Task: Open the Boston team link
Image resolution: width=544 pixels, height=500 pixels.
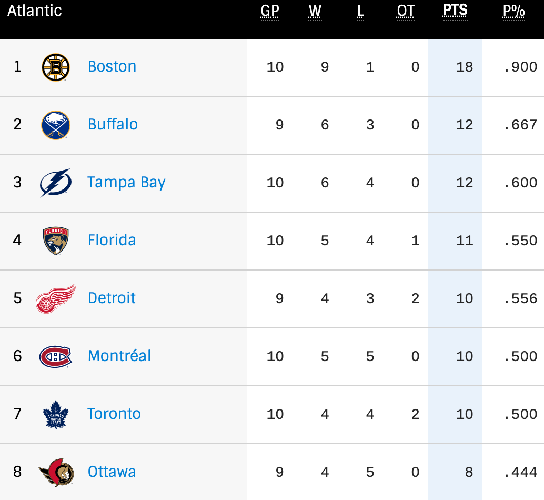Action: 112,67
